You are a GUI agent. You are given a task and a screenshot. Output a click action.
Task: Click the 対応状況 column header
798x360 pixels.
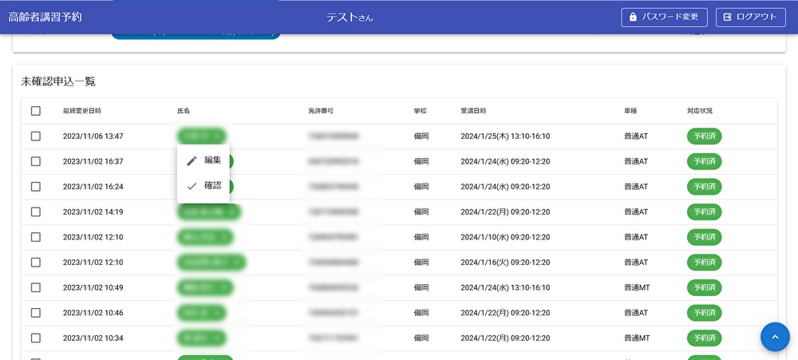(x=700, y=111)
